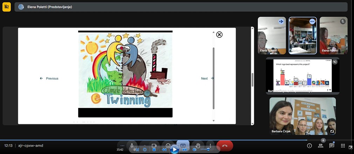Click the 35:42 elapsed time text
This screenshot has height=154, width=354.
tap(120, 150)
